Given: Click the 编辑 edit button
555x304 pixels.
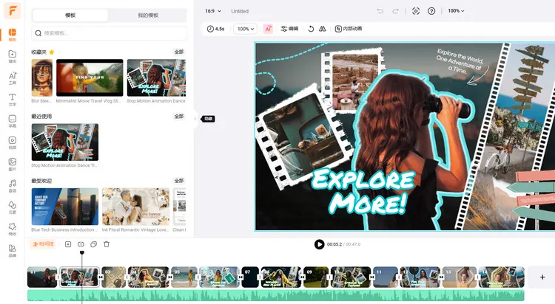Looking at the screenshot, I should 289,29.
